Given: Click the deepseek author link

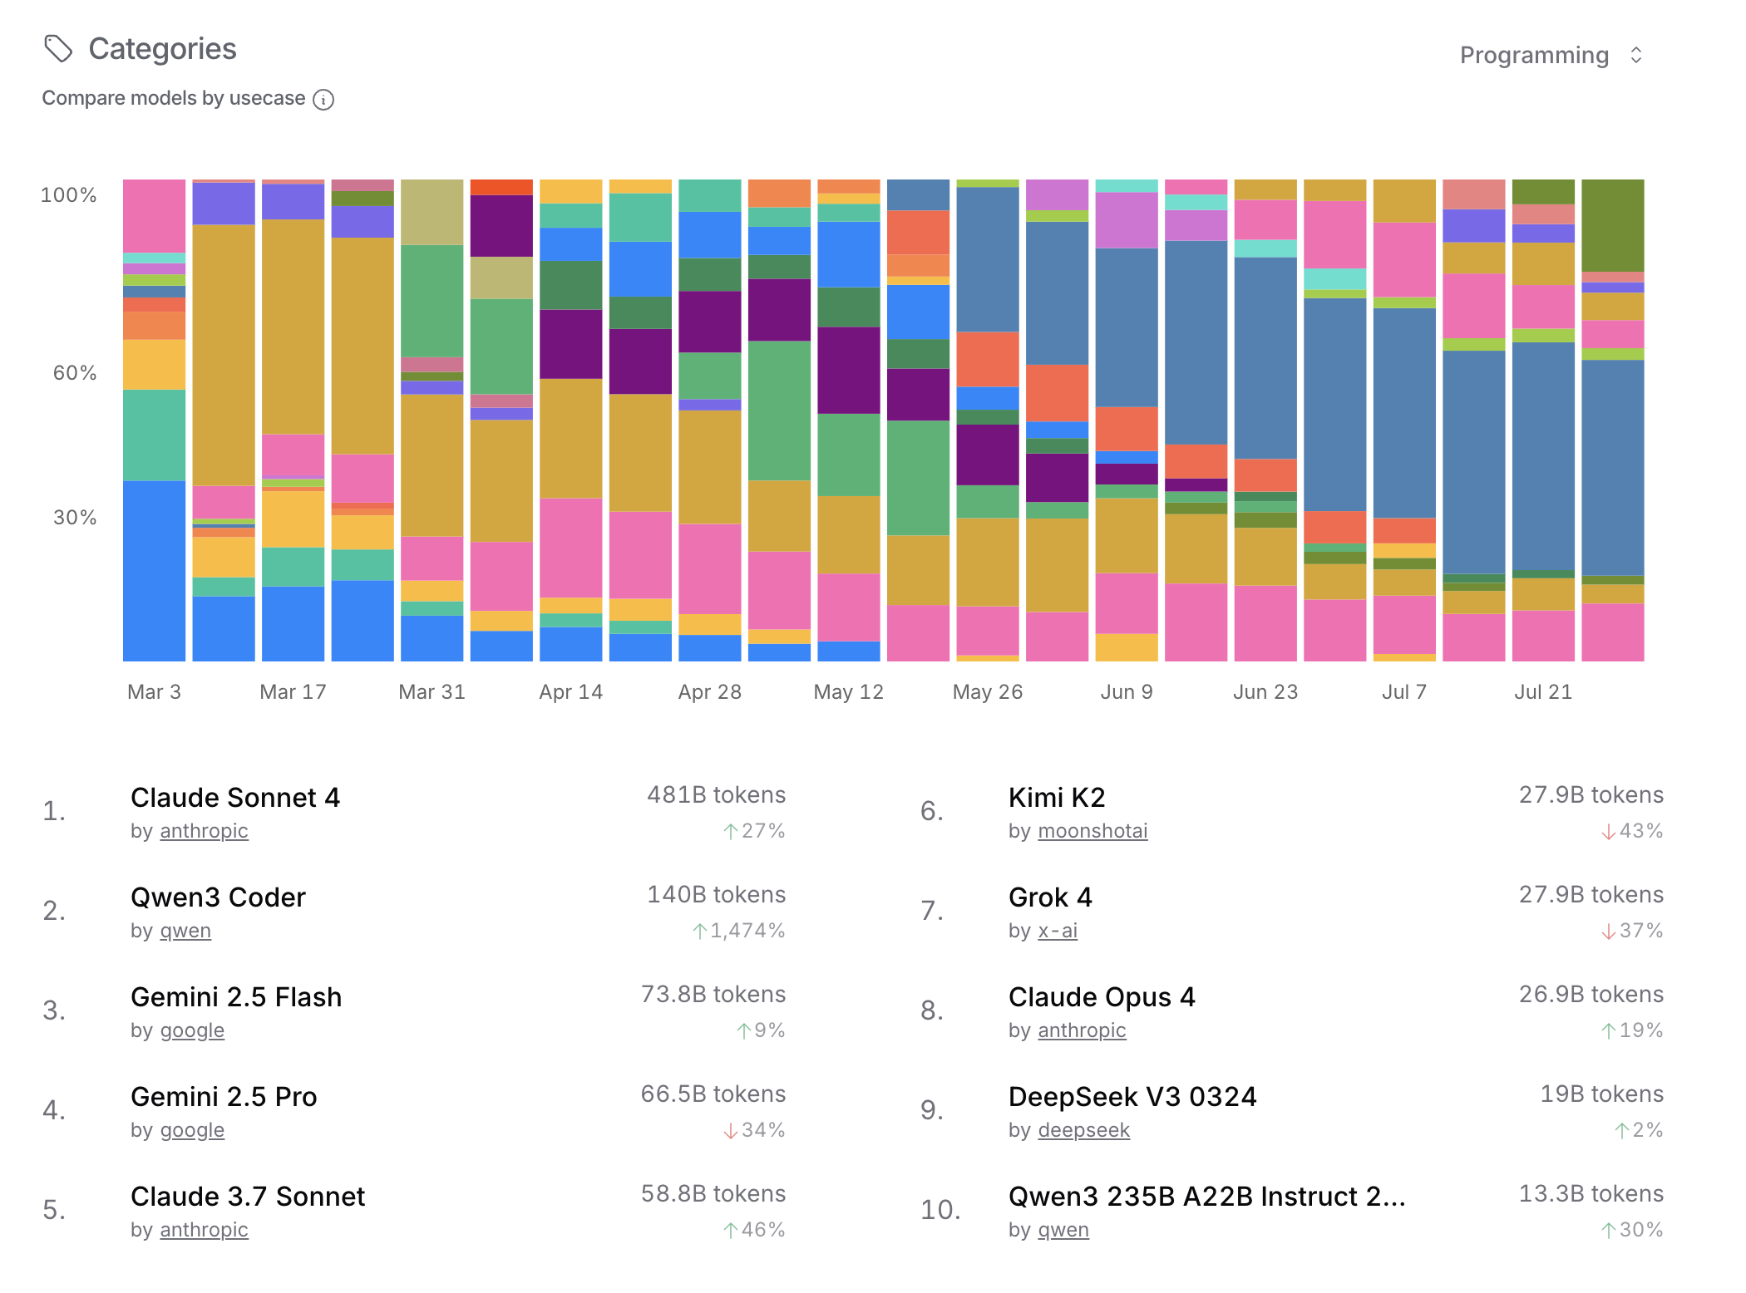Looking at the screenshot, I should [1084, 1130].
